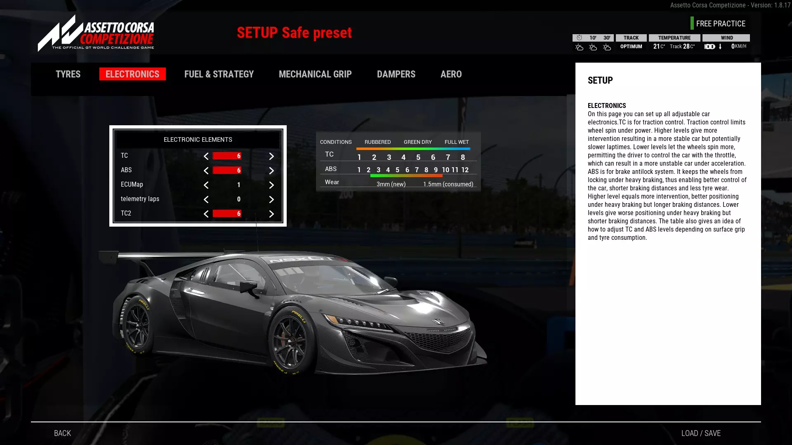Increase telemetry laps with right arrow

(271, 199)
